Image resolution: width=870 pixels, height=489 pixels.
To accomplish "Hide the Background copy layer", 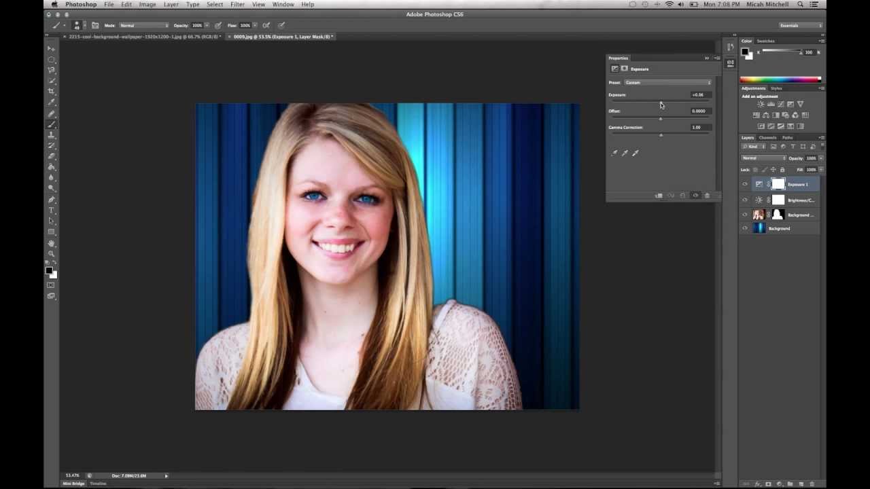I will pos(744,215).
